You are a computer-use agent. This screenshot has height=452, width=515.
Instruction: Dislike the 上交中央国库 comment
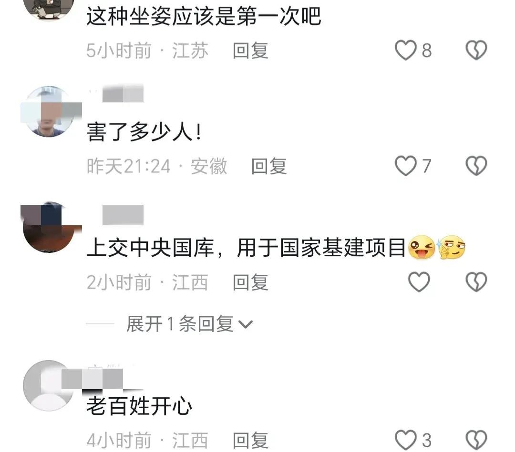[x=476, y=282]
